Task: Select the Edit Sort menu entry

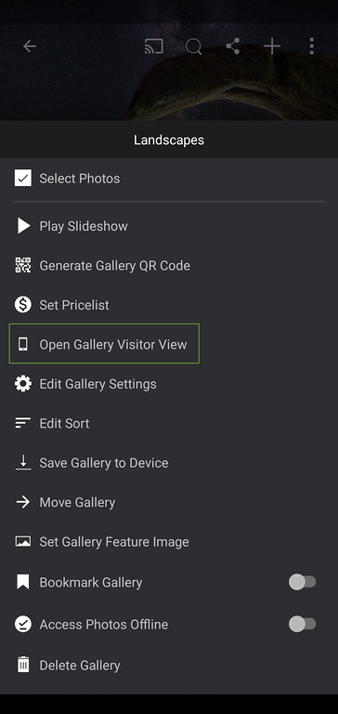Action: coord(169,423)
